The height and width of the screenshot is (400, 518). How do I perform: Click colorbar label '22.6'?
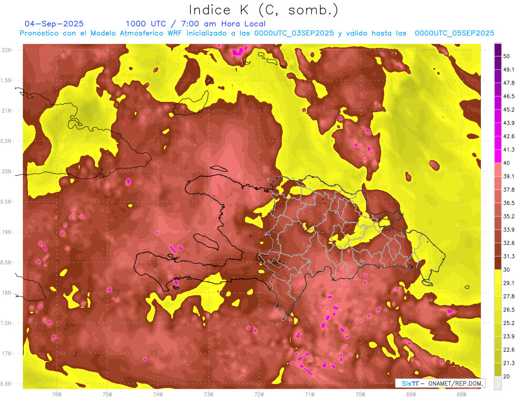pyautogui.click(x=509, y=350)
